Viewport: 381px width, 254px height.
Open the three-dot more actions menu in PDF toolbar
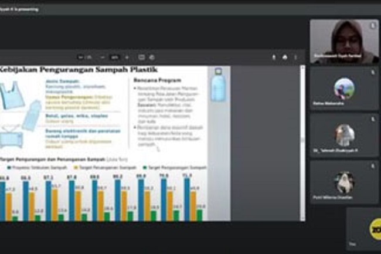(x=295, y=57)
